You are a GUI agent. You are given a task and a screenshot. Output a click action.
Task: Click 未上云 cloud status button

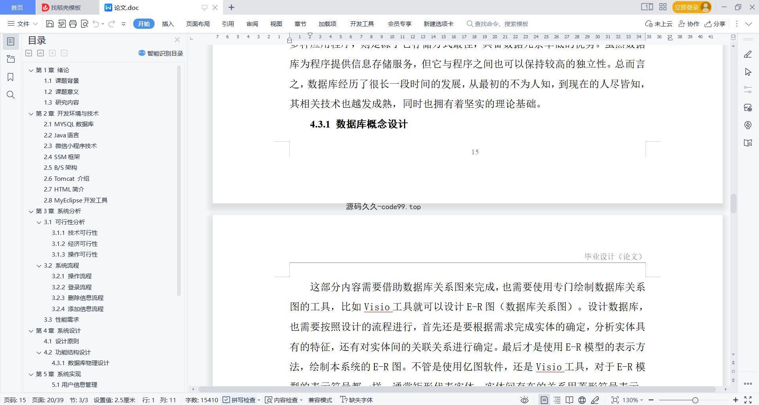click(x=659, y=24)
